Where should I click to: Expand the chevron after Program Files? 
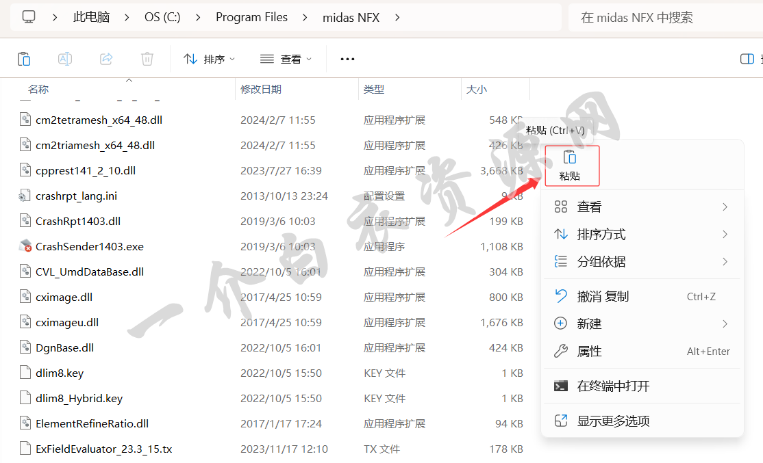(305, 18)
